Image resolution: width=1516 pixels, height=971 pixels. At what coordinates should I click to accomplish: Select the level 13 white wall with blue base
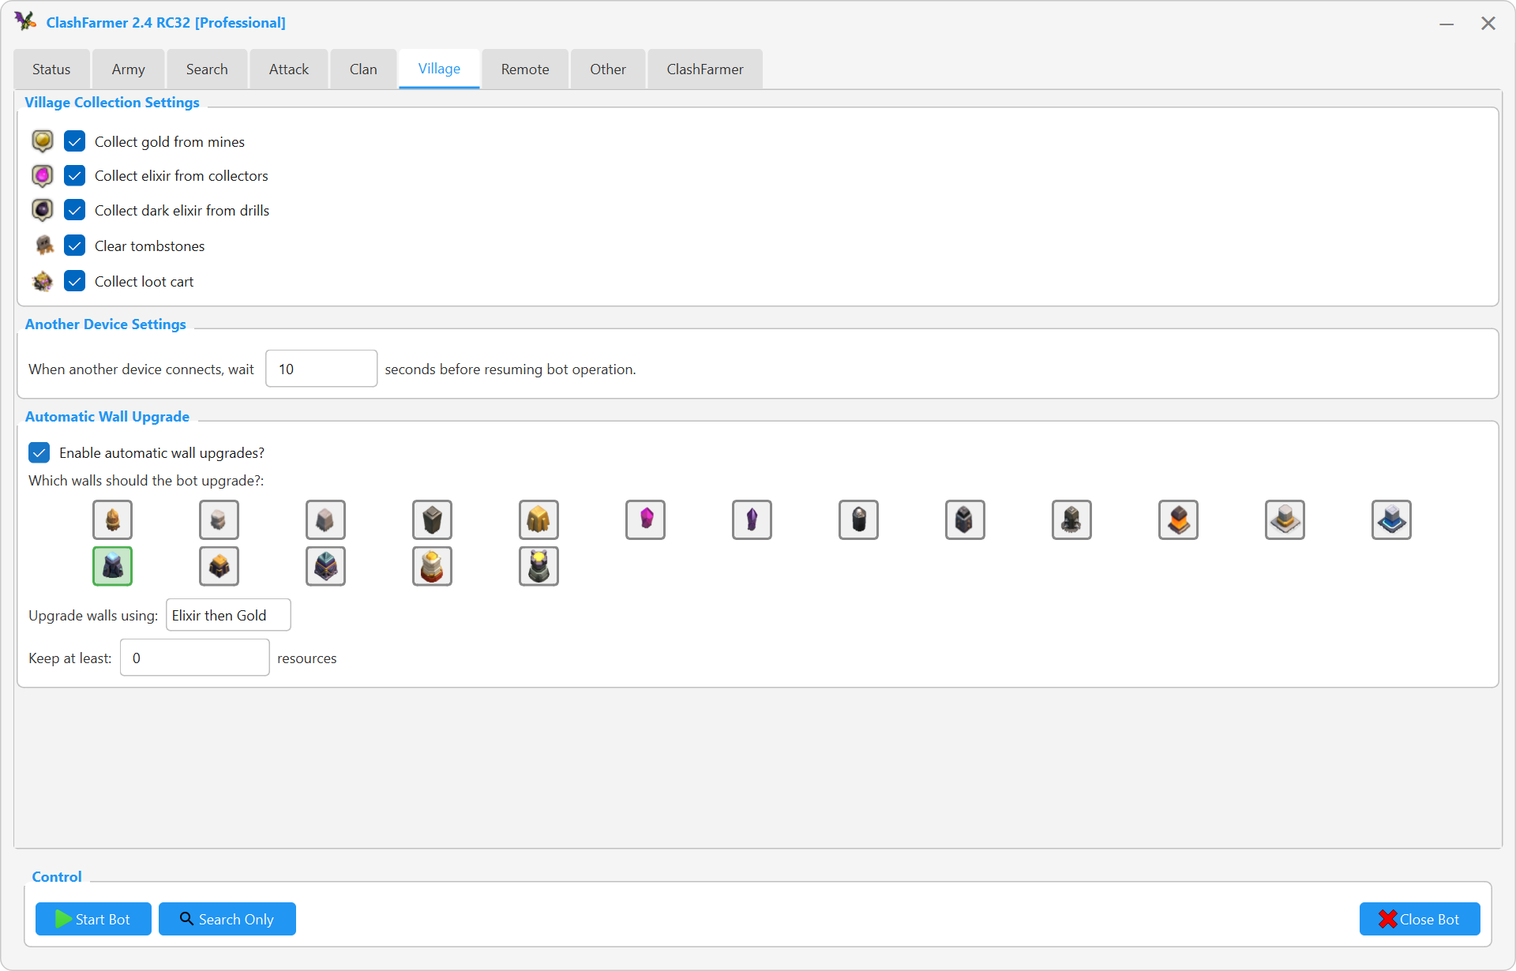pos(1391,520)
